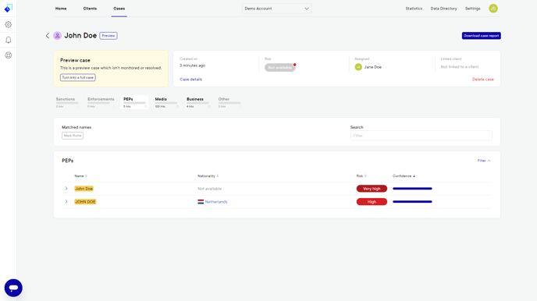Switch to the Sanctions category tab
The image size is (537, 301).
pyautogui.click(x=67, y=102)
